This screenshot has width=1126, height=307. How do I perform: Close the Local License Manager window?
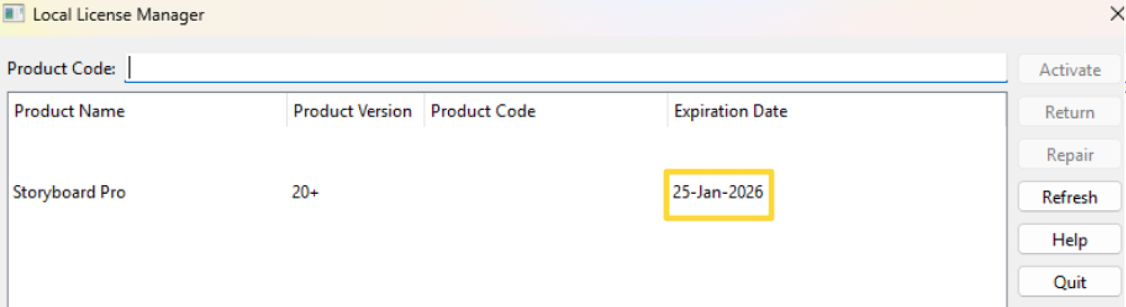point(1116,14)
